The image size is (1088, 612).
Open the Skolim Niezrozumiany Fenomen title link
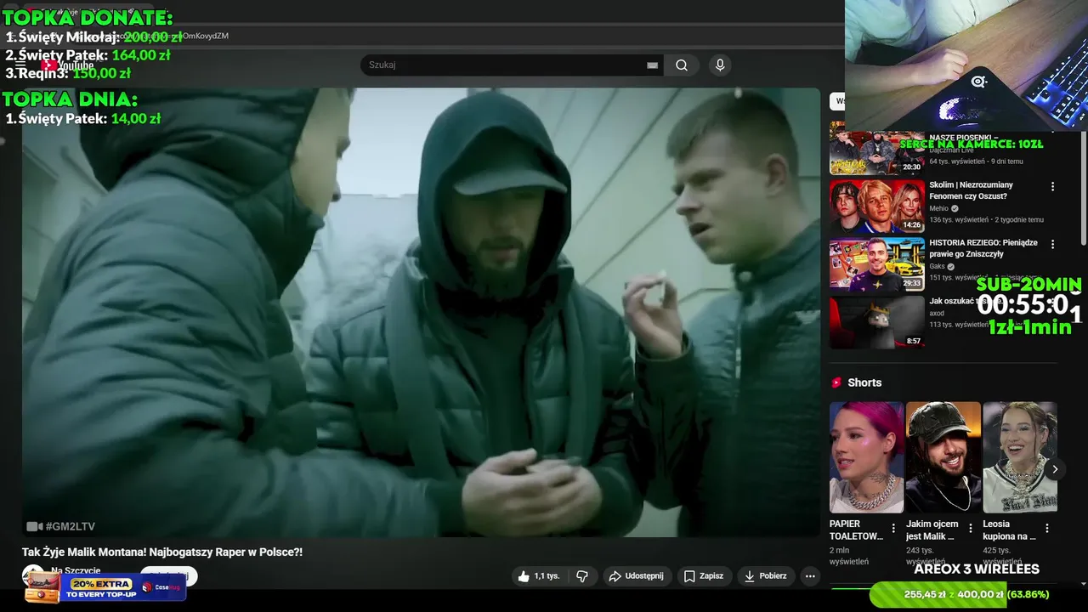pos(971,190)
